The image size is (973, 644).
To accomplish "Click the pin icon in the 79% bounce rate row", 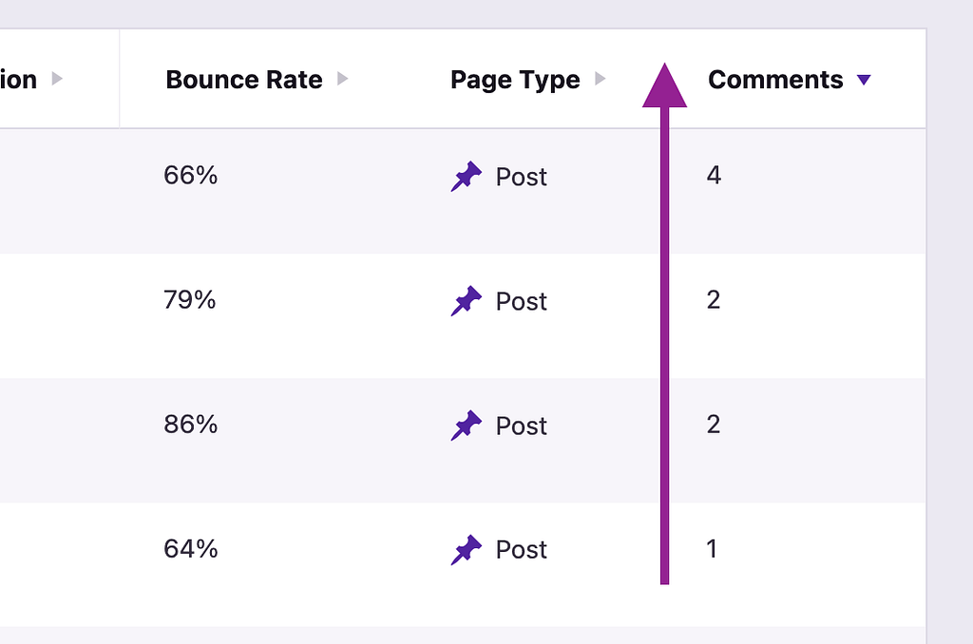I will point(466,301).
